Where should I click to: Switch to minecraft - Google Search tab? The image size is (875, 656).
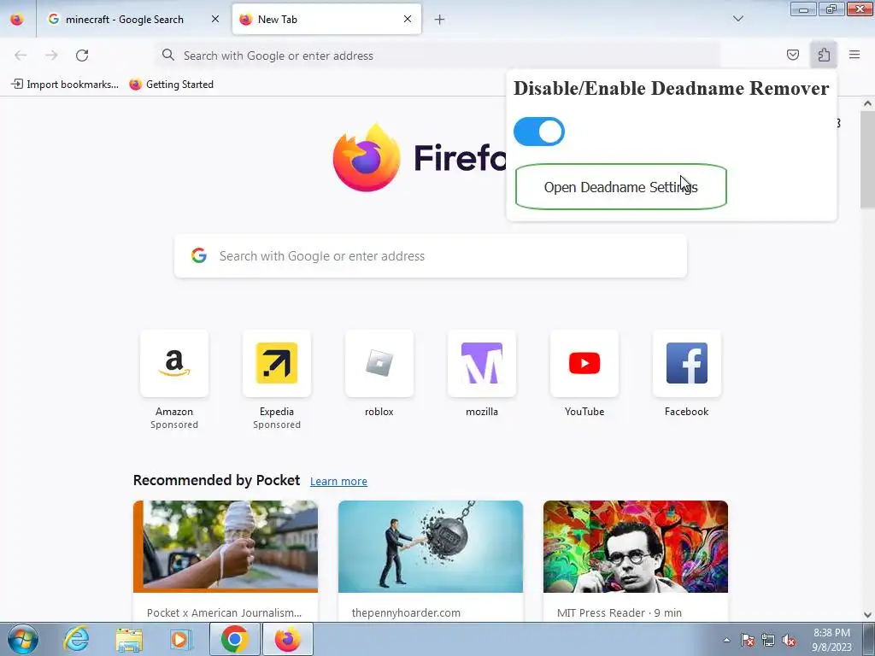click(x=124, y=20)
